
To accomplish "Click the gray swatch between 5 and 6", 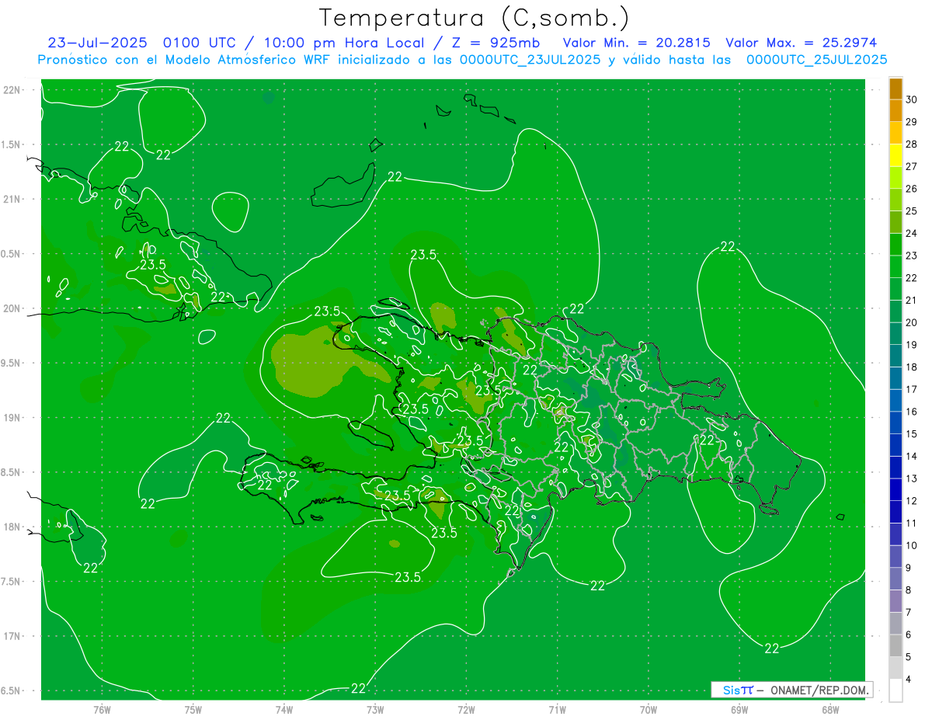I will point(895,645).
